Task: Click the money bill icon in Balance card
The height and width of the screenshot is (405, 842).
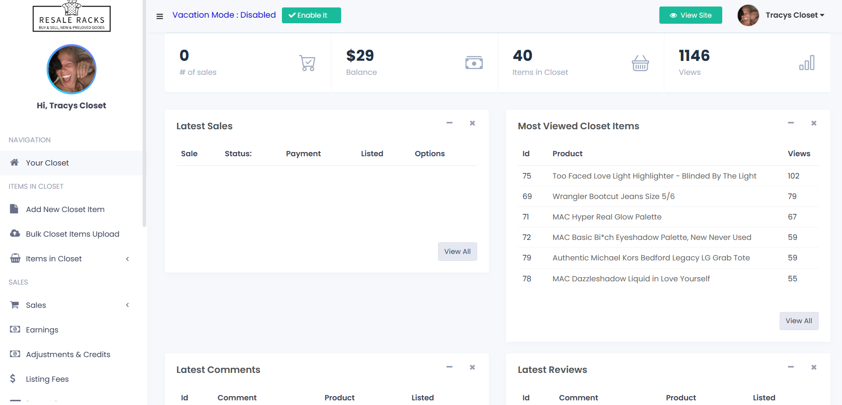Action: (474, 63)
